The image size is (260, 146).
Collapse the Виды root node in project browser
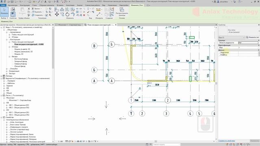pyautogui.click(x=2, y=27)
